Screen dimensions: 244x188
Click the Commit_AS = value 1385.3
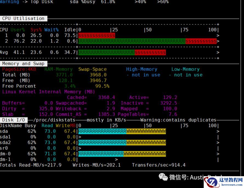[x=107, y=114]
